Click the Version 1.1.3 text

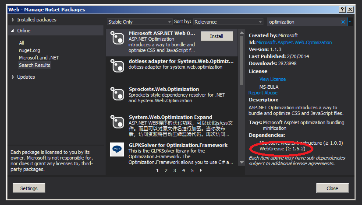coord(265,49)
